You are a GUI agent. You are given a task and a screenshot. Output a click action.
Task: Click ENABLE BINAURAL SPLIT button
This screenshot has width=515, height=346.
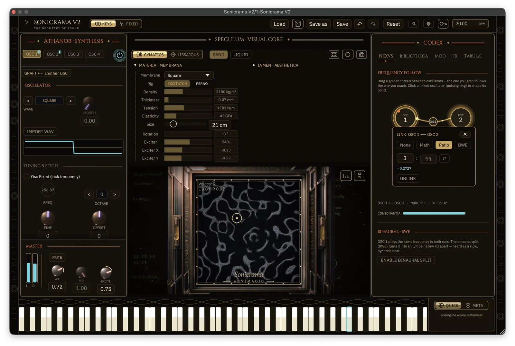(x=406, y=260)
